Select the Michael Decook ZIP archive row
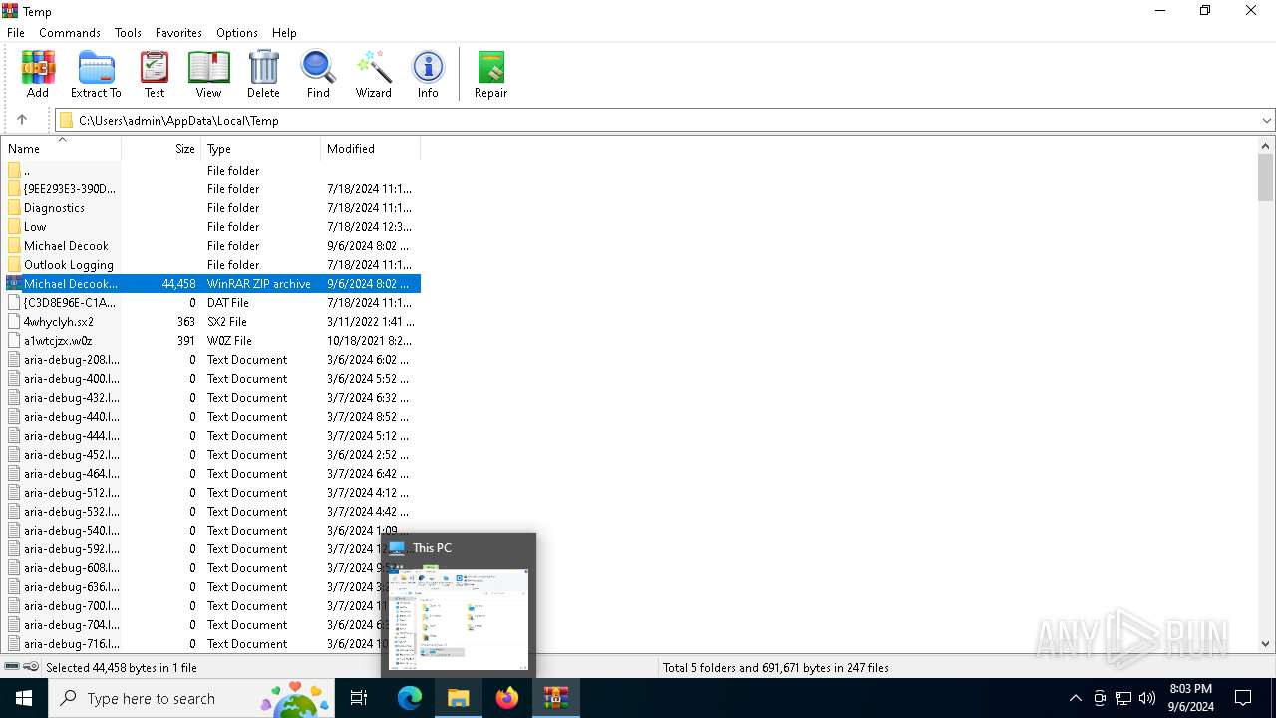 (211, 284)
